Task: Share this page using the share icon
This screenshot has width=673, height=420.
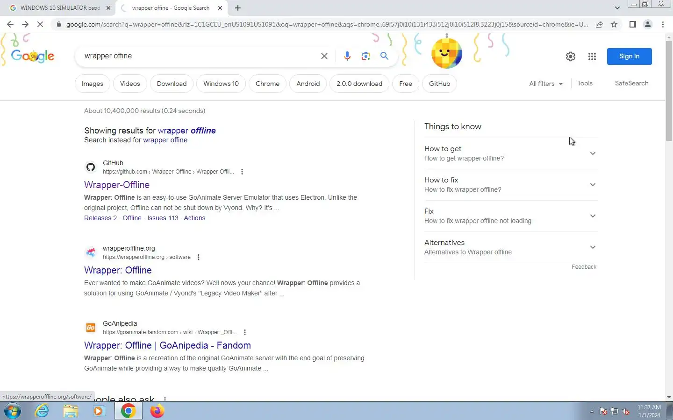Action: click(x=599, y=24)
